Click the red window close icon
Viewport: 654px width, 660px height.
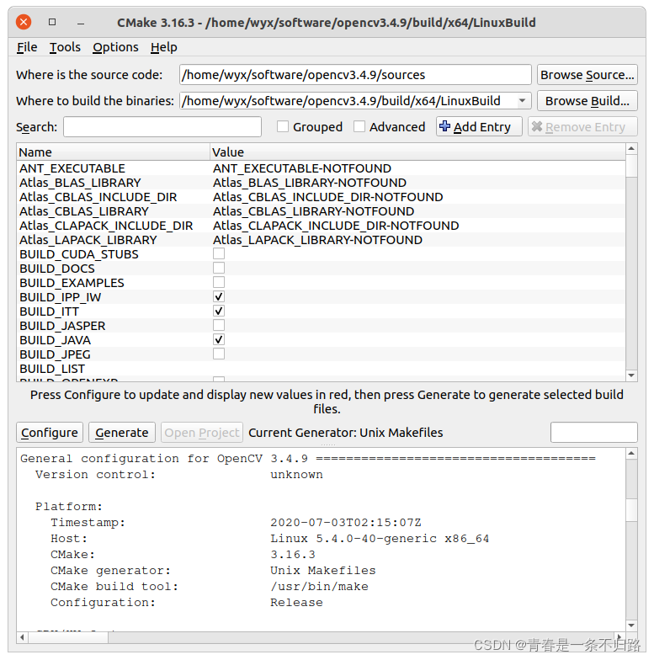(24, 22)
